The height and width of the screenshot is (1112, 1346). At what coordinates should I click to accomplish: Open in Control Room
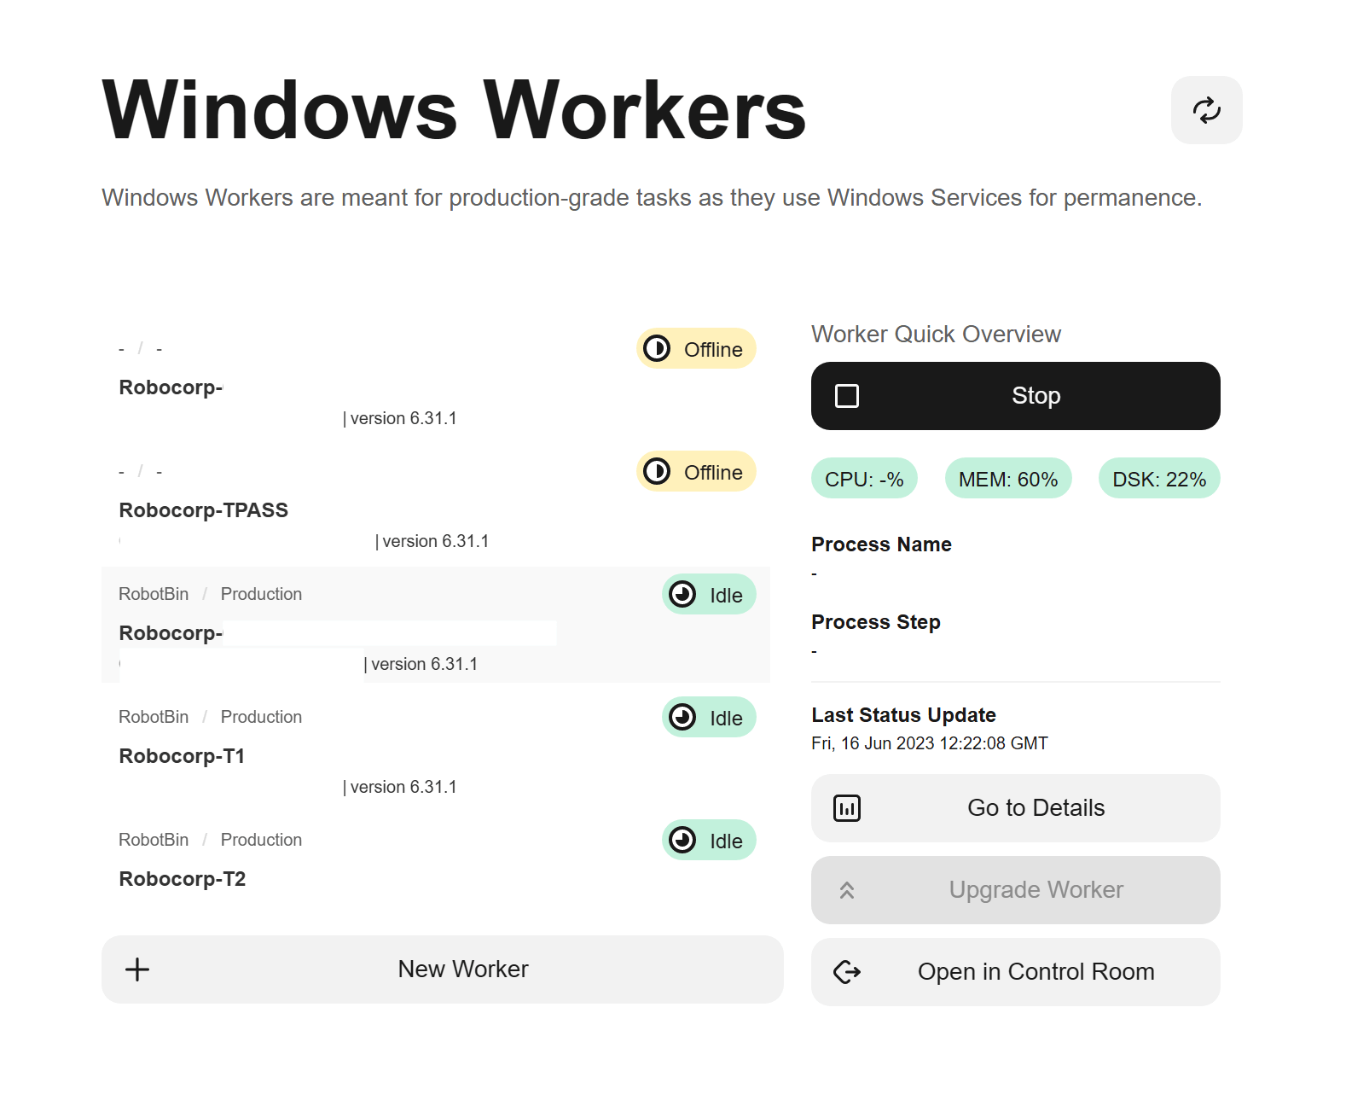1015,972
